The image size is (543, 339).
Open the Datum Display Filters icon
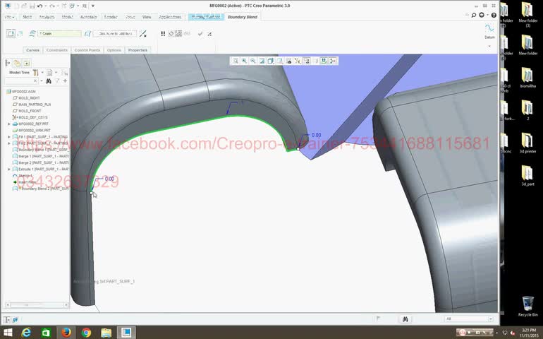298,61
